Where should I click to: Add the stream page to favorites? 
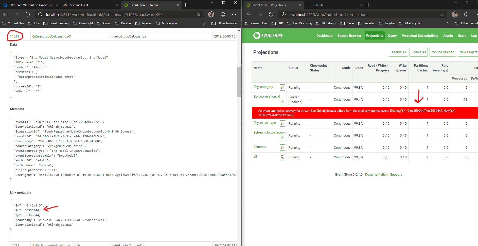click(x=199, y=14)
